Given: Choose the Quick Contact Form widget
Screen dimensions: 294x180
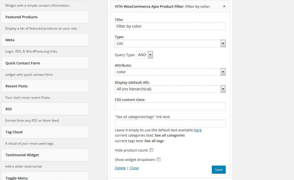Looking at the screenshot, I should tap(45, 63).
